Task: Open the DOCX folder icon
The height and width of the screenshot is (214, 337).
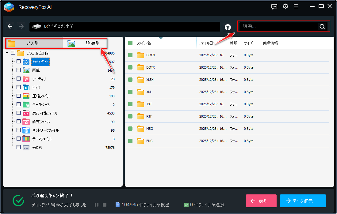Action: (x=141, y=55)
